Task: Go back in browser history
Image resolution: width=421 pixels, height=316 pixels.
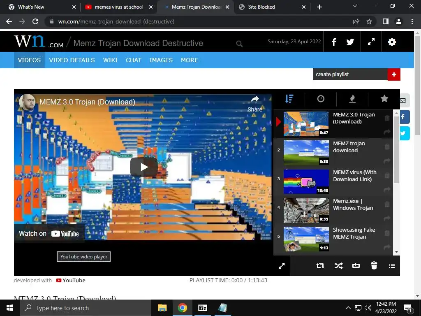Action: pyautogui.click(x=9, y=21)
